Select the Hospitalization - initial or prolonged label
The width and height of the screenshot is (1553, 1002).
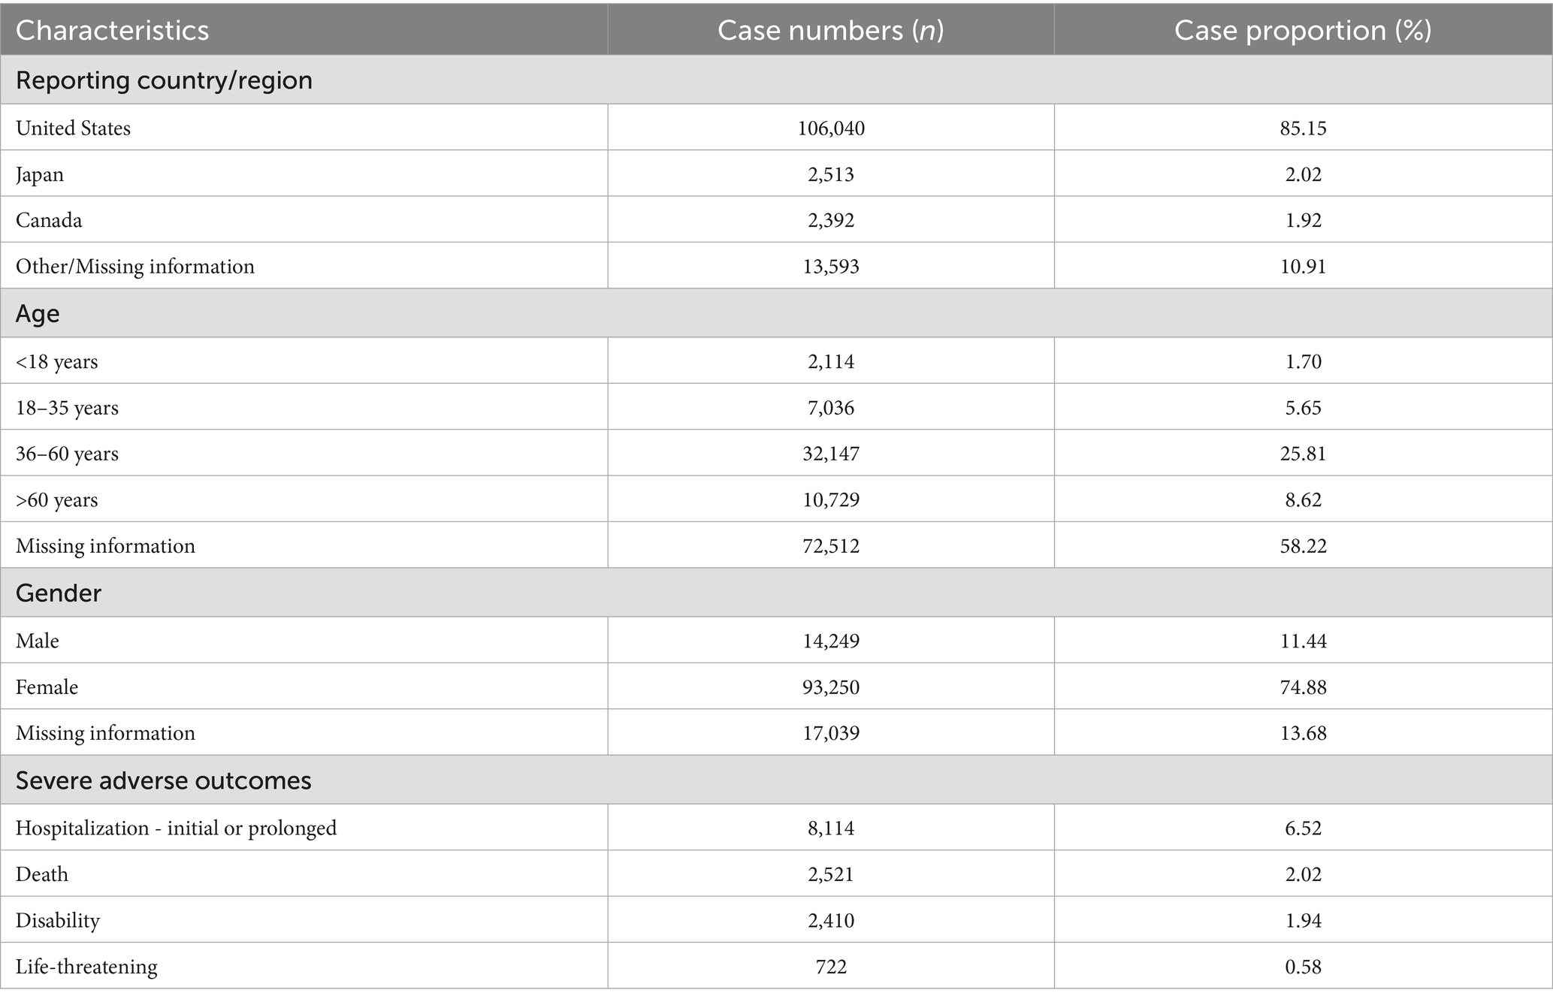pos(177,828)
